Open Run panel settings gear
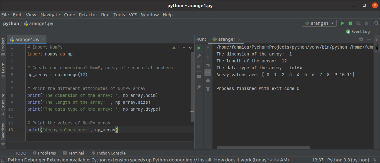 (361, 39)
